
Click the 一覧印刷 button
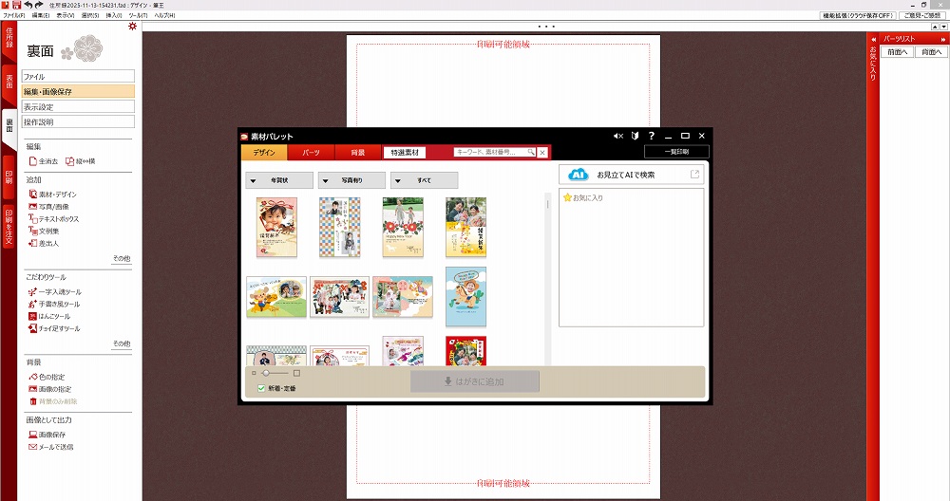click(x=675, y=152)
